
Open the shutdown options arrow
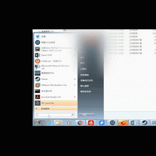coord(92,115)
